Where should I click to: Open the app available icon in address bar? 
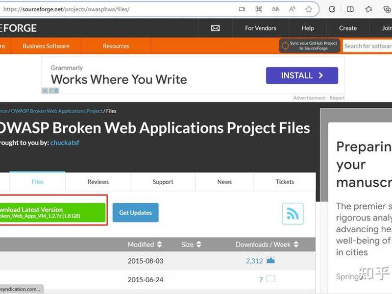pos(242,9)
